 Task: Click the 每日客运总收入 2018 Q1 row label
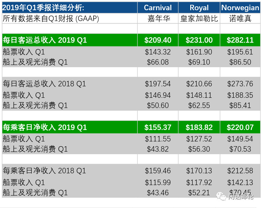coord(44,84)
